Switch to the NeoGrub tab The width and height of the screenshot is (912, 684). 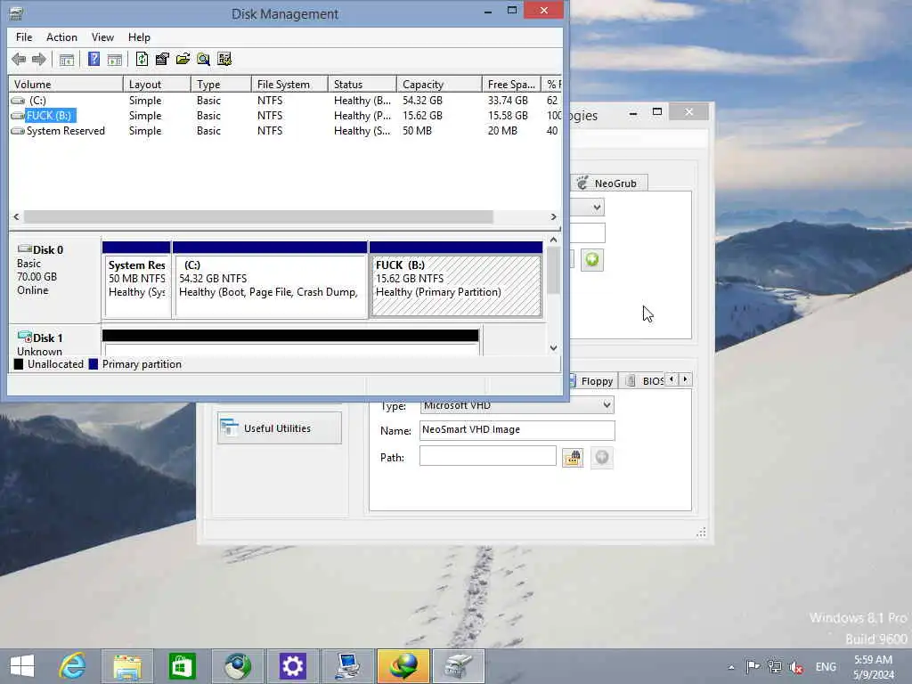(x=607, y=183)
